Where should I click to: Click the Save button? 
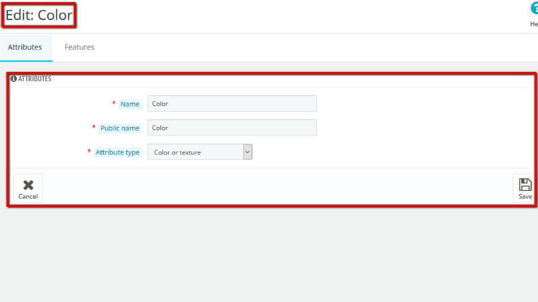click(x=525, y=189)
